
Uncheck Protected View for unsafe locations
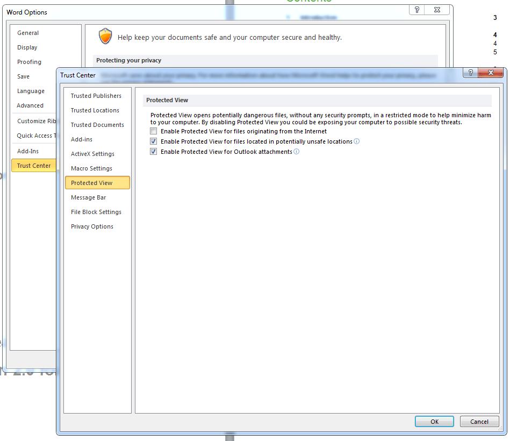pos(154,141)
